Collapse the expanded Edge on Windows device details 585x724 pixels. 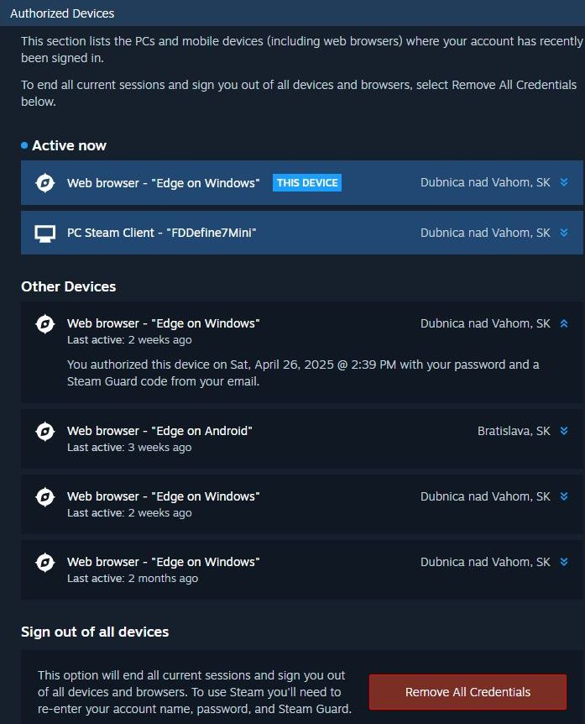(x=564, y=323)
